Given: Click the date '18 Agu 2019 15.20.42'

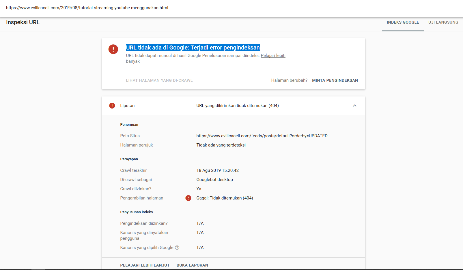Looking at the screenshot, I should coord(218,170).
